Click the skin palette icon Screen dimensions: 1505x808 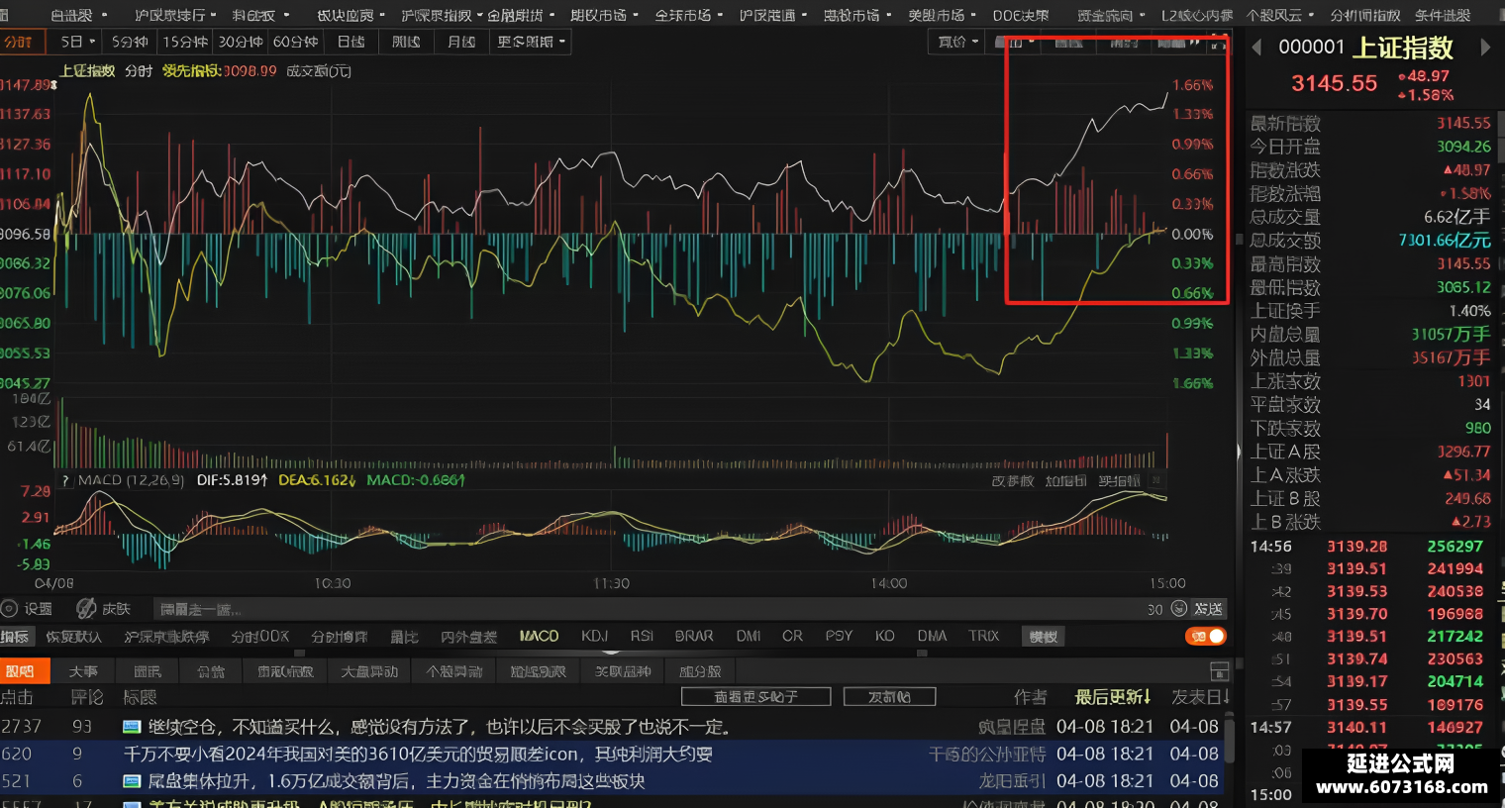click(x=86, y=609)
